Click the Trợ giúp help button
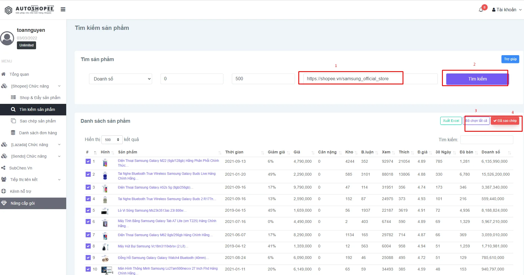This screenshot has width=524, height=275. click(x=510, y=59)
